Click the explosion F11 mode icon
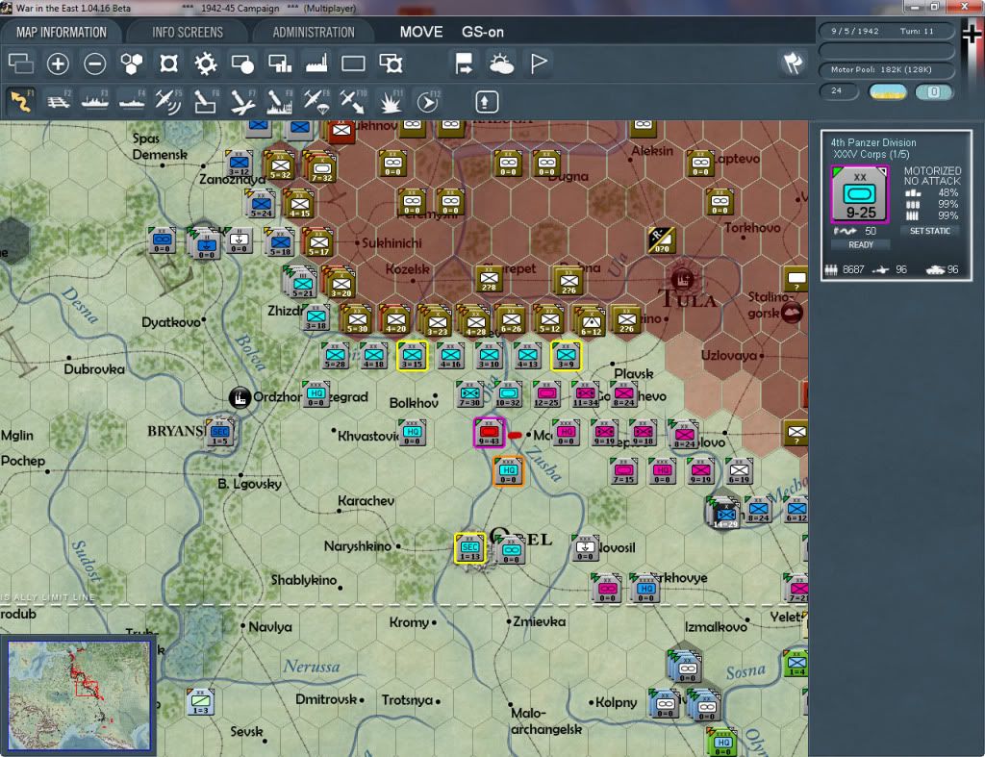This screenshot has height=757, width=985. click(x=391, y=101)
